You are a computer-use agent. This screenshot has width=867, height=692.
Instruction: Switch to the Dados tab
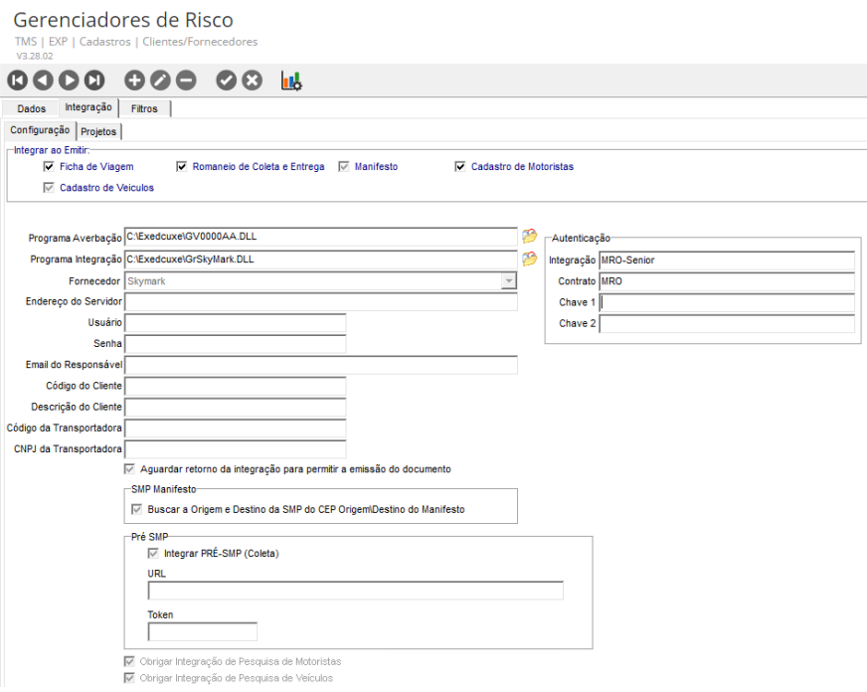pyautogui.click(x=32, y=108)
